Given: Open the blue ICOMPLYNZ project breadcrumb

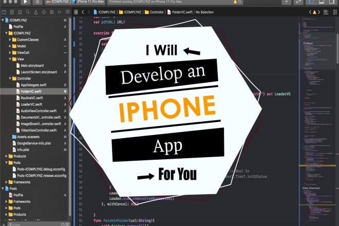Looking at the screenshot, I should (105, 12).
